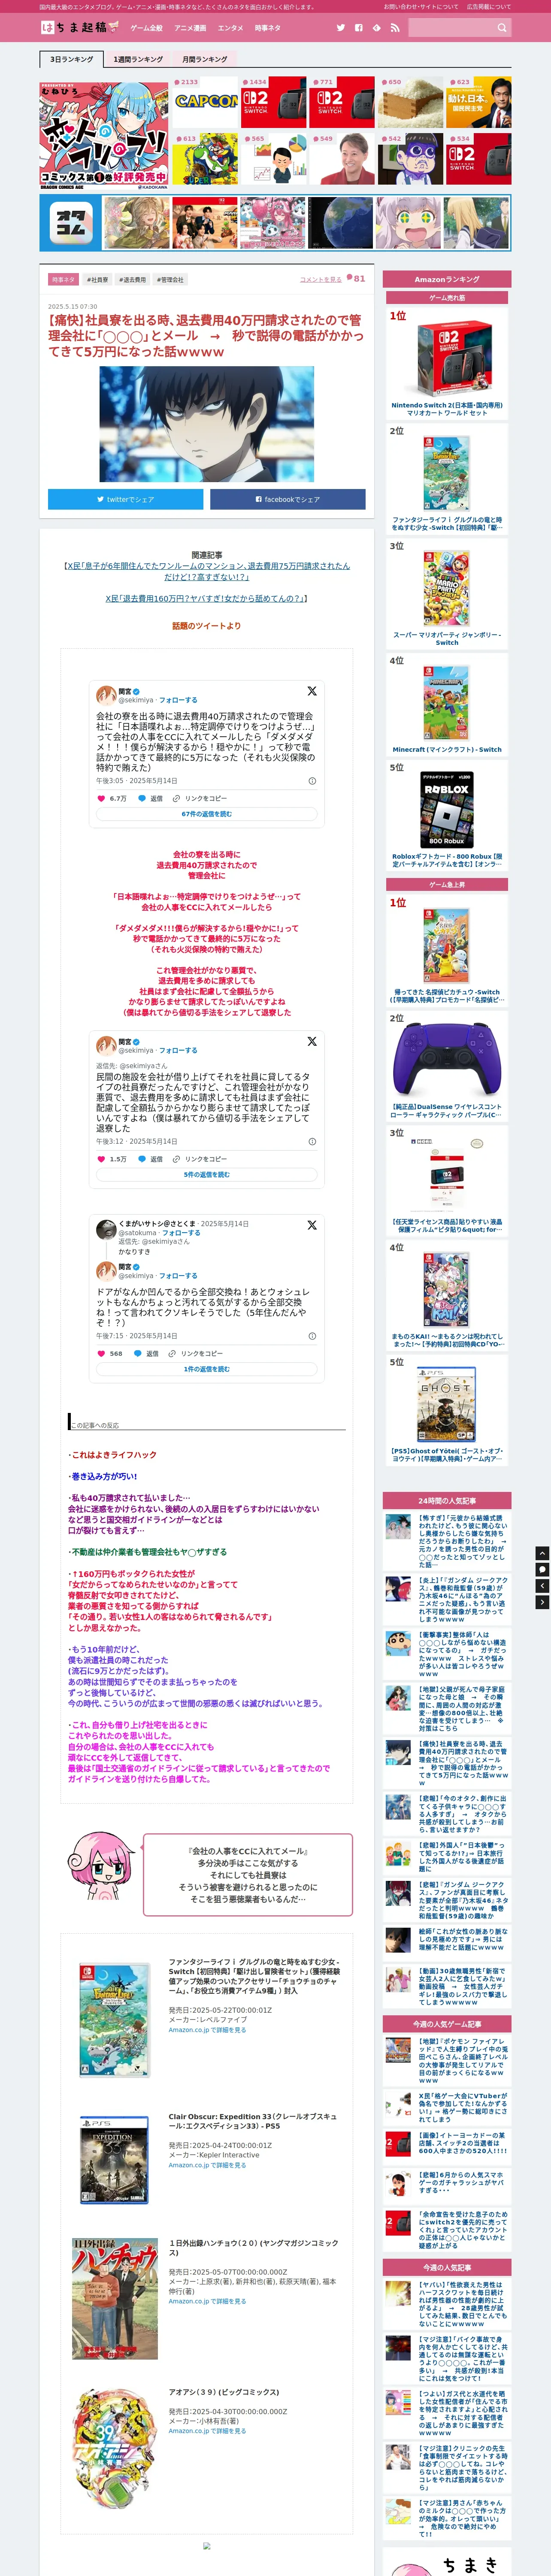Click the info icon on the third tweet
The width and height of the screenshot is (551, 2576).
coord(312,1336)
